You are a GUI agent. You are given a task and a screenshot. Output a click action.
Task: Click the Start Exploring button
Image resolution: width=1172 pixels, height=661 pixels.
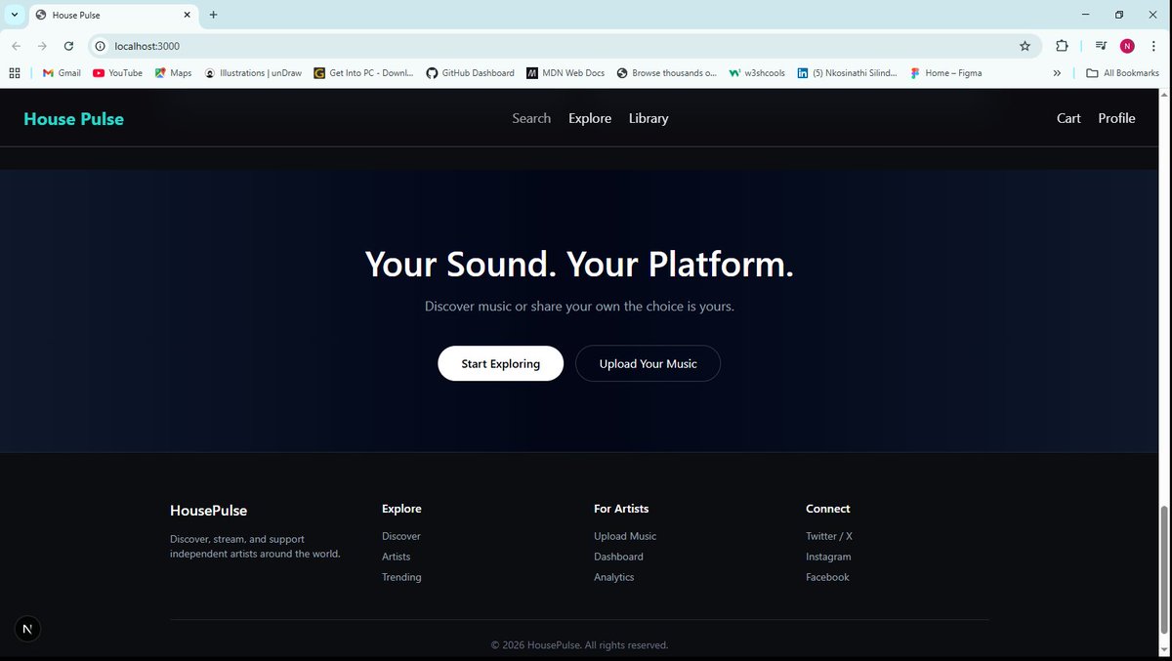click(500, 363)
